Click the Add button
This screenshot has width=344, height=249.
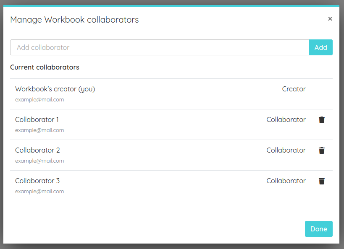coord(320,47)
